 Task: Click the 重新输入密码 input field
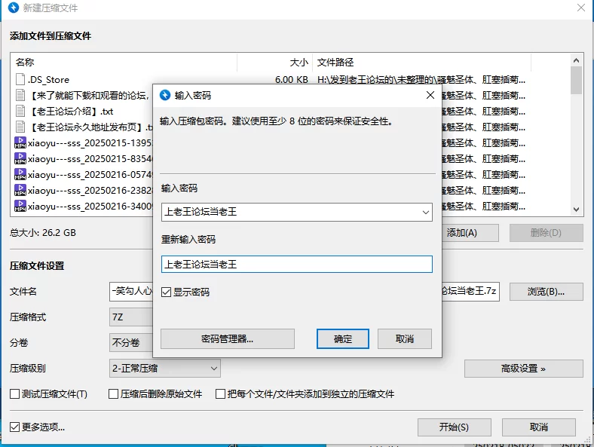click(x=296, y=264)
